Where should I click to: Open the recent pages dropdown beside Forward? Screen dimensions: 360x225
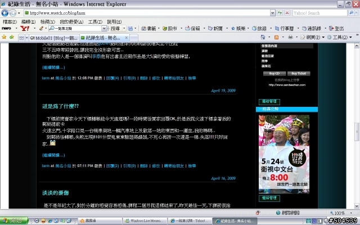(19, 13)
